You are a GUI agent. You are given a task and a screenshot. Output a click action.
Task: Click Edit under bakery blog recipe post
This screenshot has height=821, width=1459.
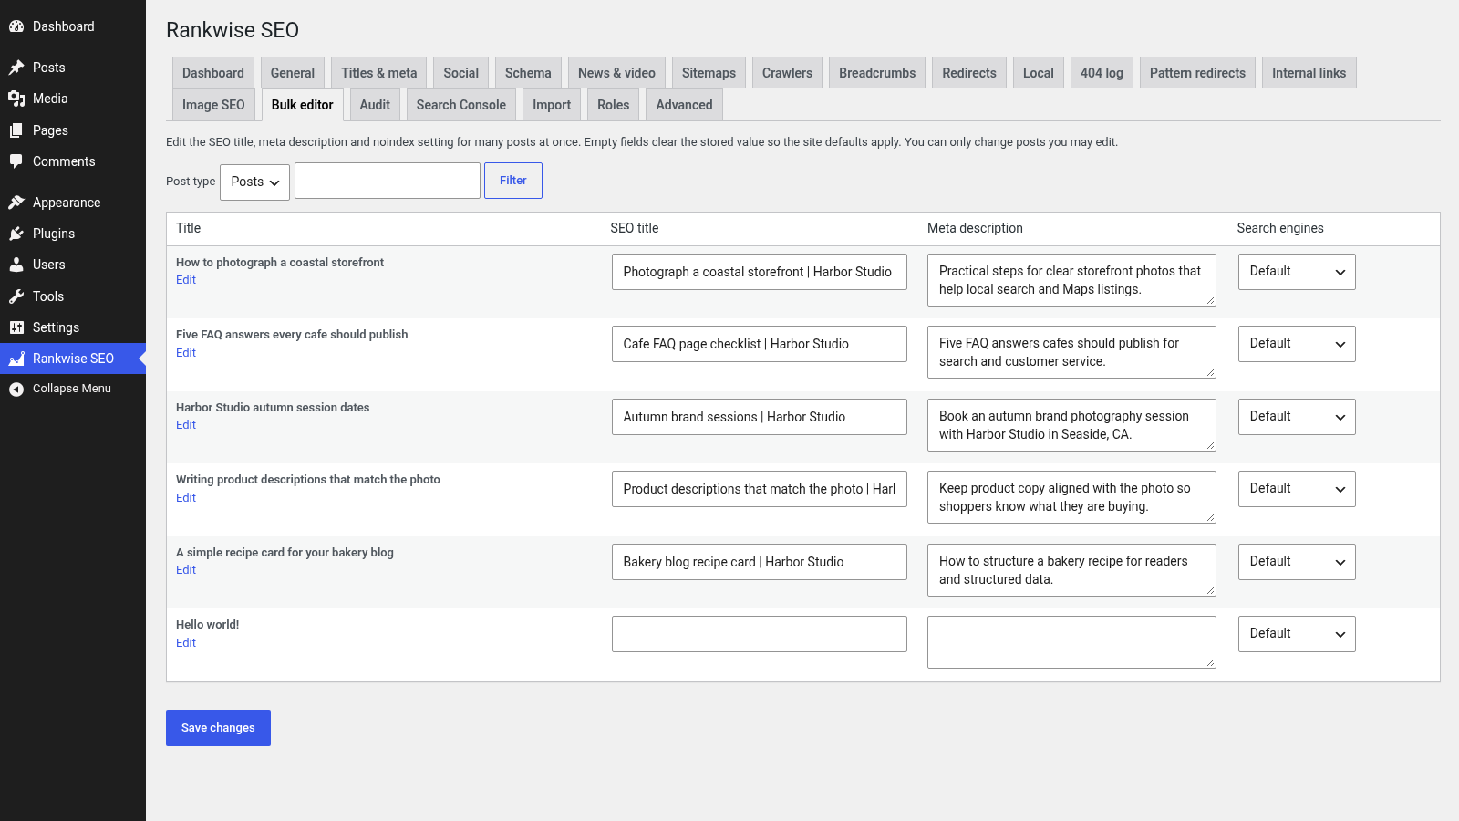[x=186, y=570]
